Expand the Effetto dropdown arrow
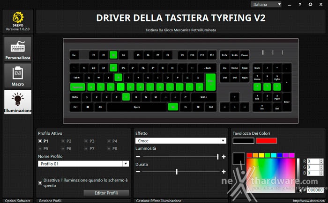The image size is (328, 203). [223, 140]
